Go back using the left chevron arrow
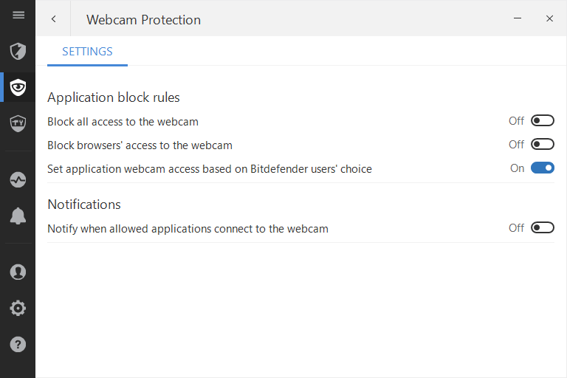 [x=53, y=19]
